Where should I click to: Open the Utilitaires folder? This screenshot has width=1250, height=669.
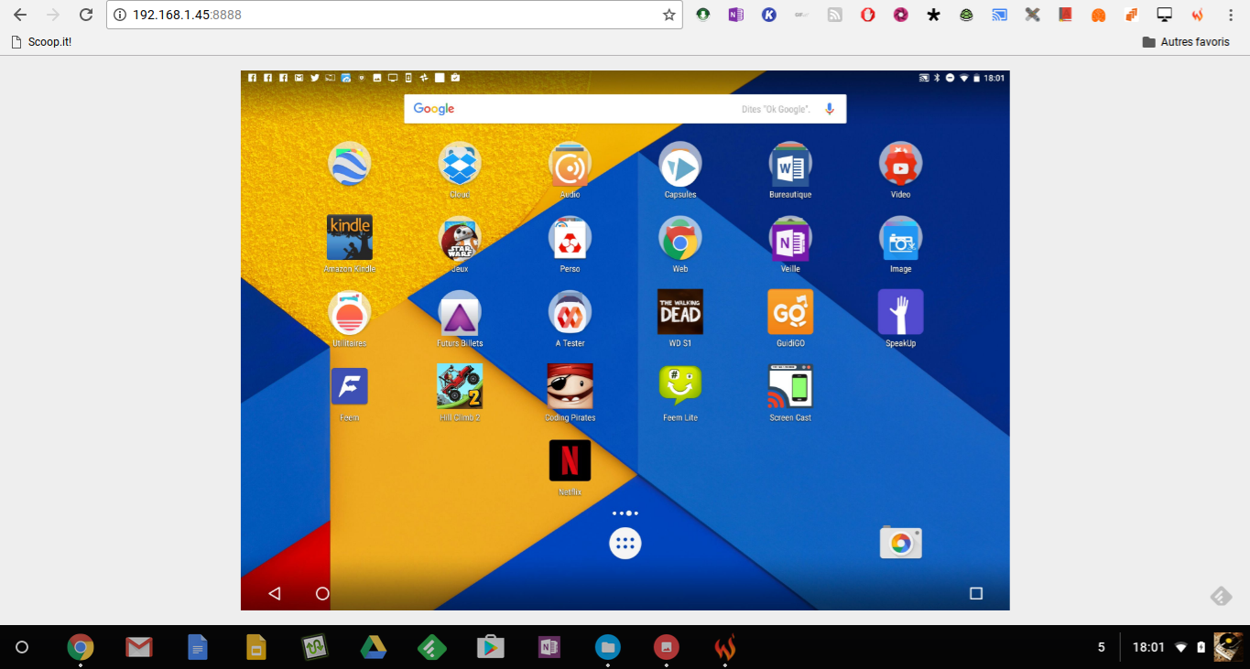349,313
